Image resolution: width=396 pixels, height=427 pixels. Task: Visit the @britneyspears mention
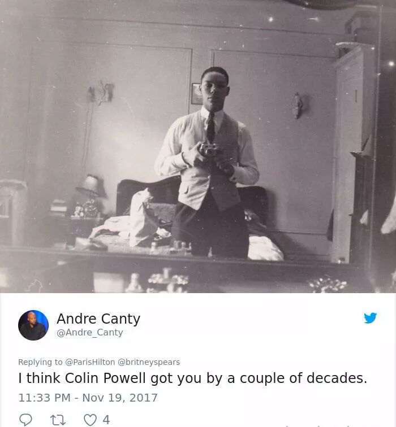[149, 362]
